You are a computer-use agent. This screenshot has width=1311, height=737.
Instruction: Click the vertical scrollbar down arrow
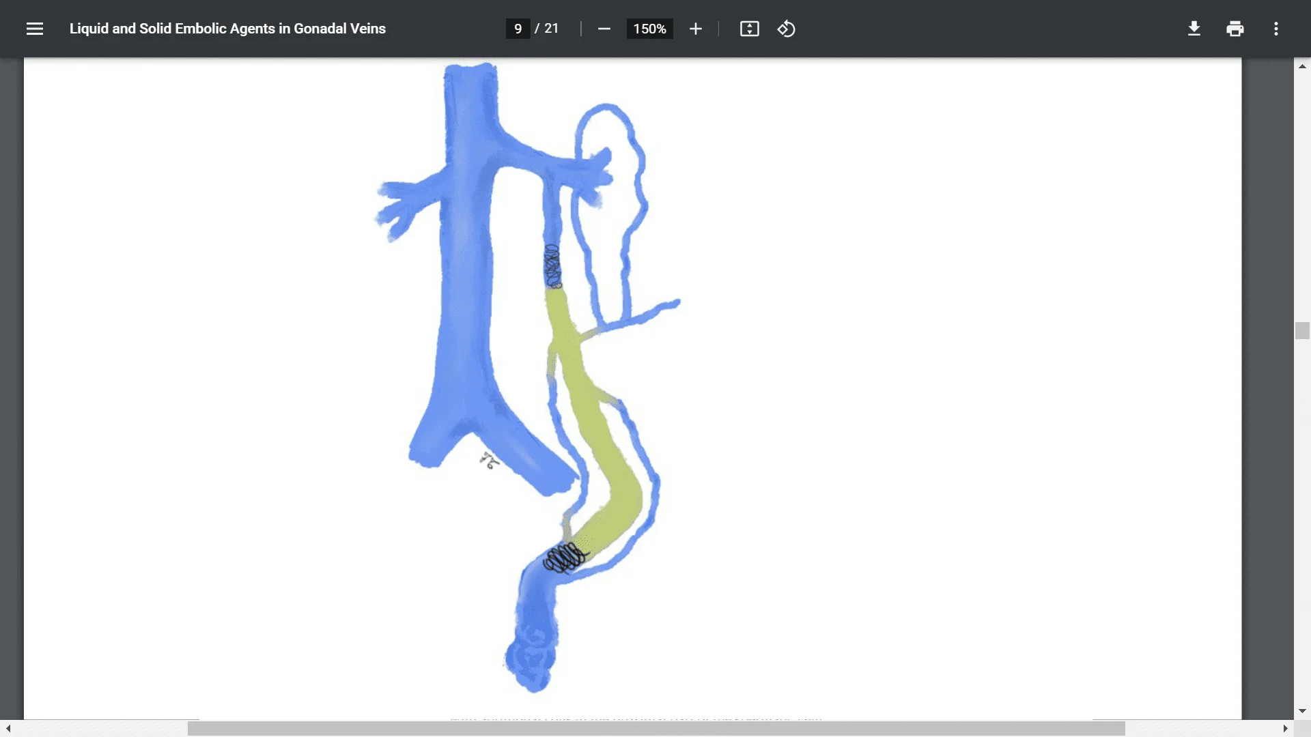[1302, 711]
